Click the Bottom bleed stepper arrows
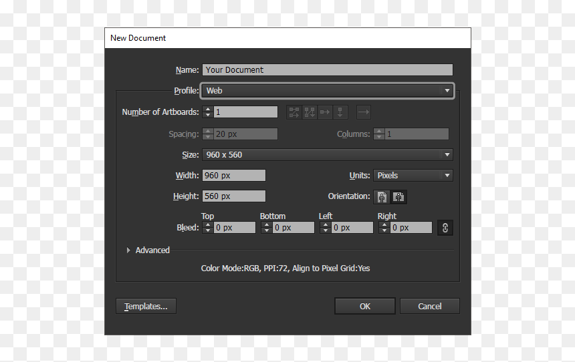The height and width of the screenshot is (362, 575). click(x=267, y=228)
